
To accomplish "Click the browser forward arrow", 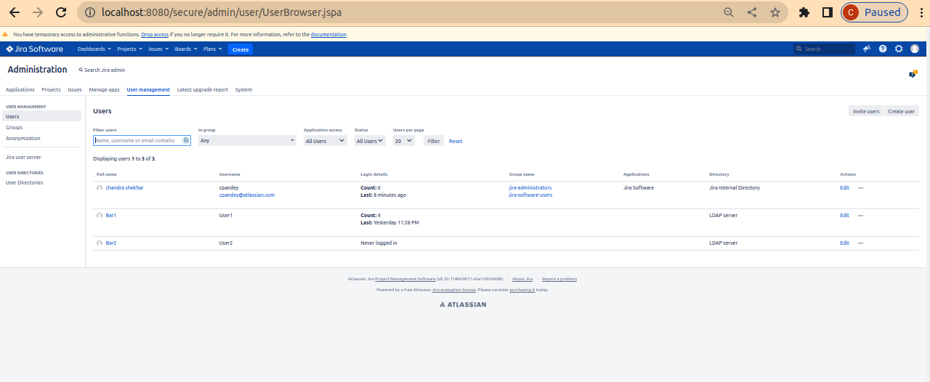I will 38,12.
